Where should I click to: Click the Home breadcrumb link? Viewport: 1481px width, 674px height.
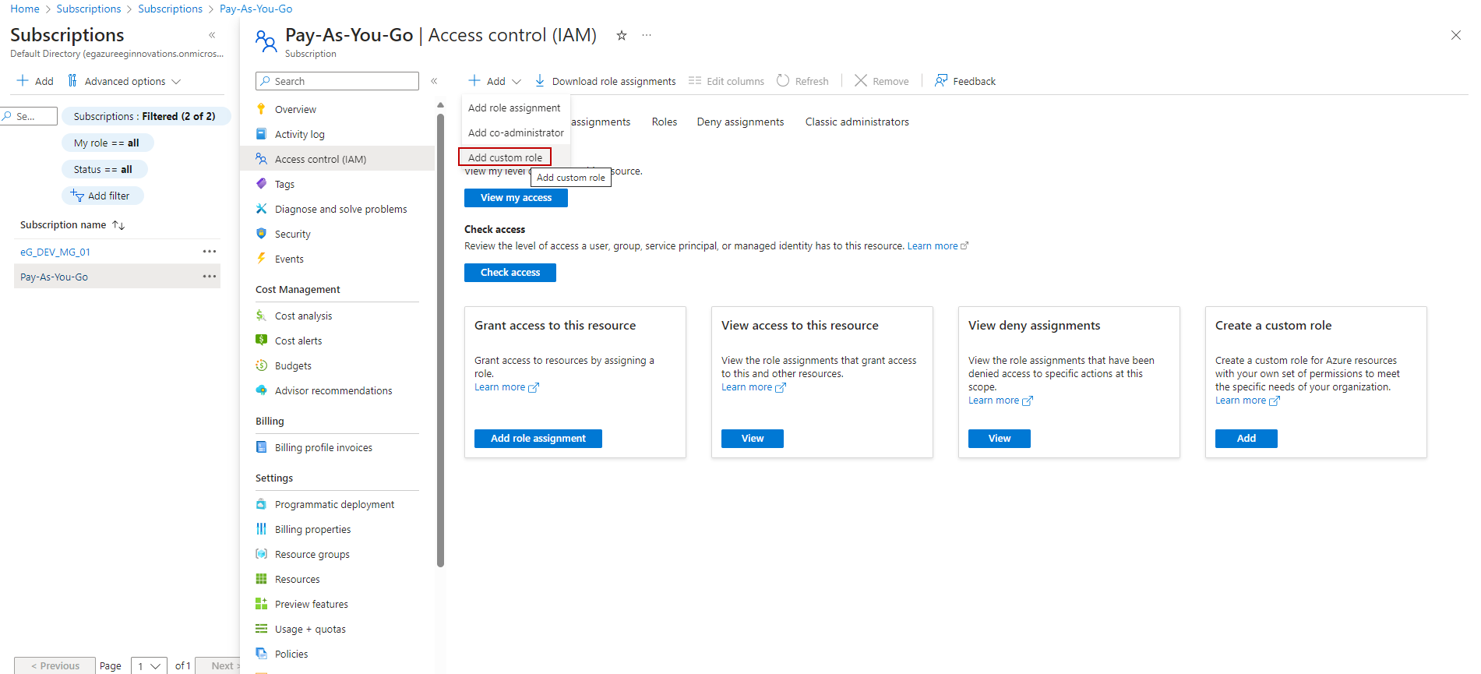pyautogui.click(x=25, y=9)
